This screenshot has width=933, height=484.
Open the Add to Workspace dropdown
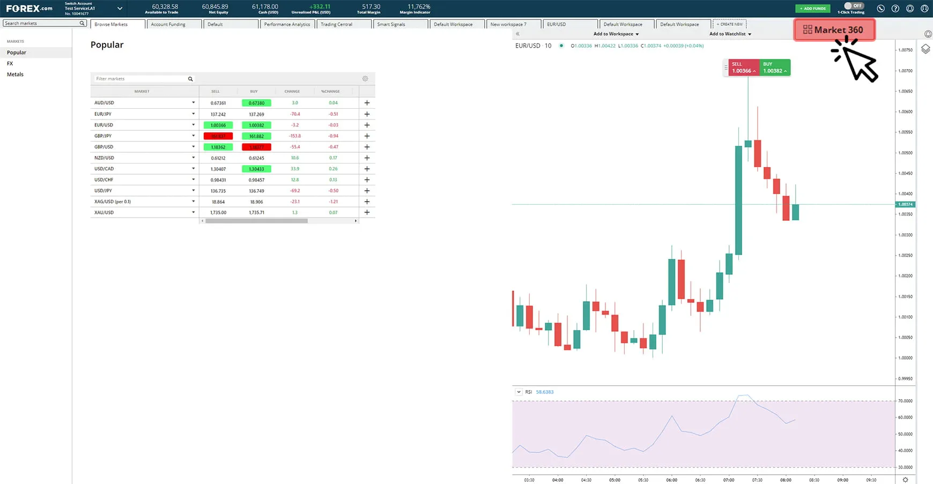[x=616, y=34]
